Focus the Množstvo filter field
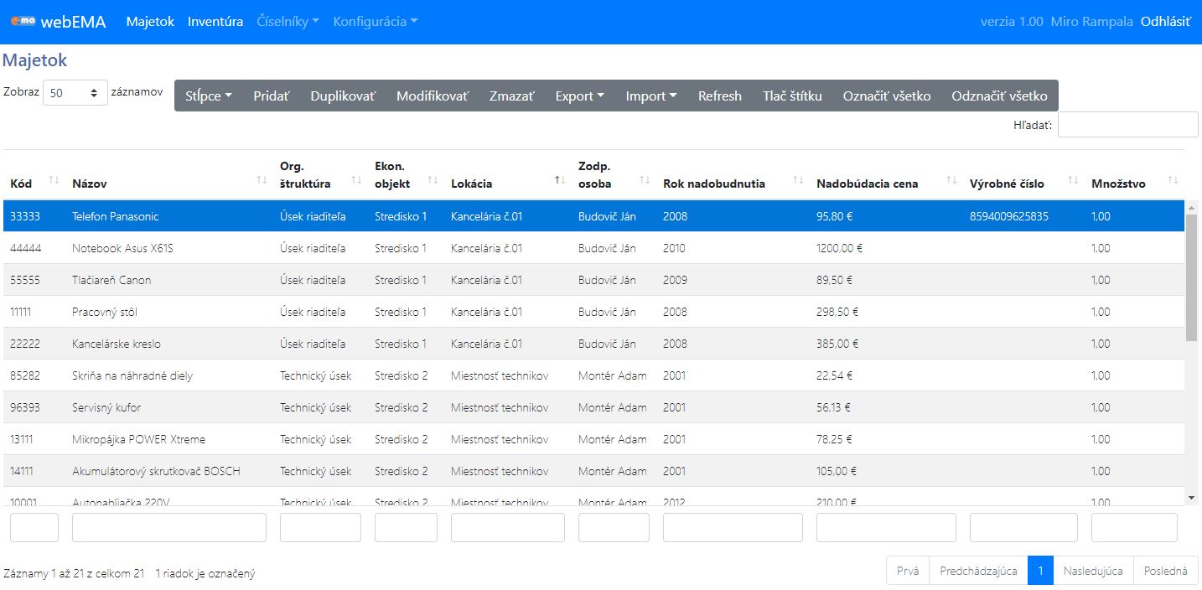Image resolution: width=1202 pixels, height=590 pixels. (x=1134, y=528)
